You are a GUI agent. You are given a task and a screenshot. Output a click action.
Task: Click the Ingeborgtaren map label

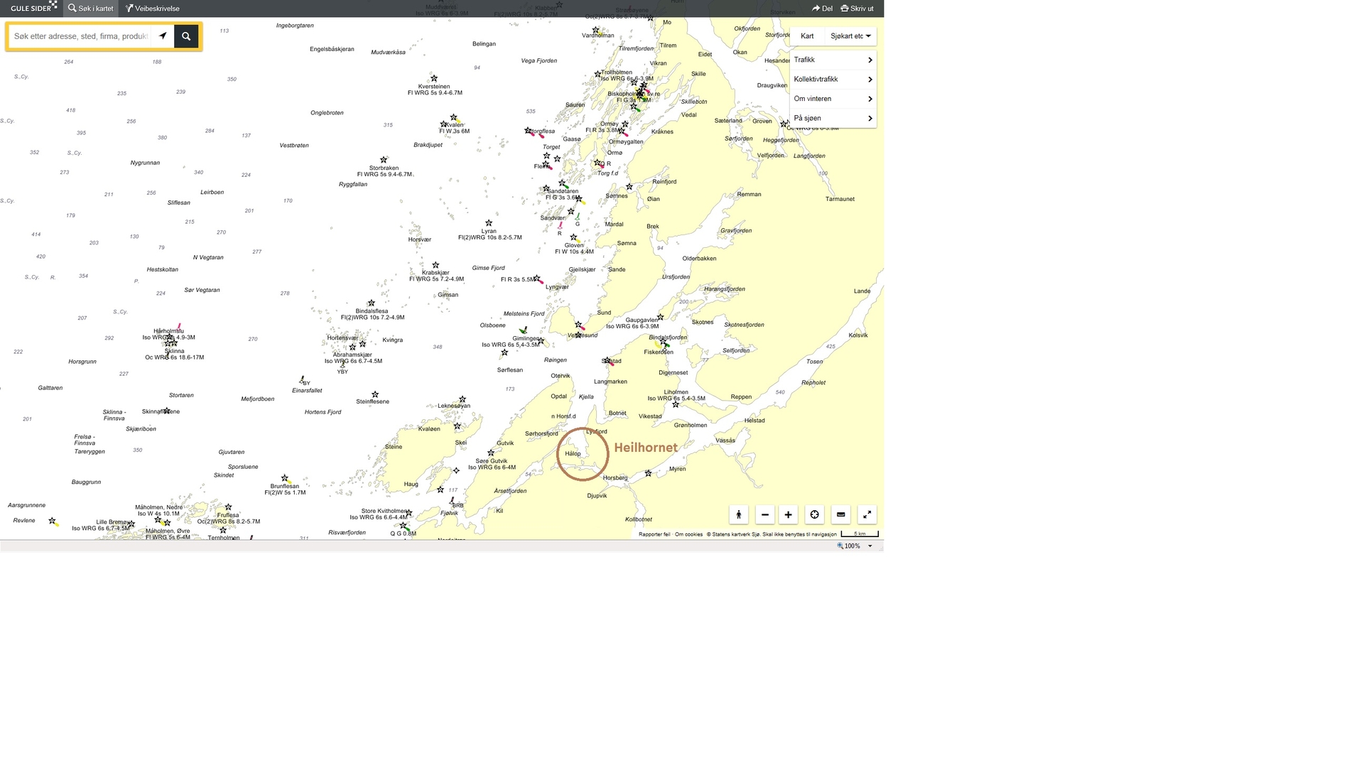pyautogui.click(x=295, y=26)
